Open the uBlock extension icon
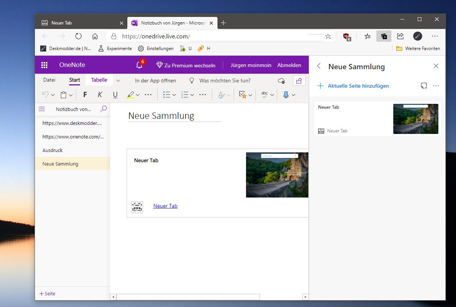The image size is (456, 307). [347, 36]
